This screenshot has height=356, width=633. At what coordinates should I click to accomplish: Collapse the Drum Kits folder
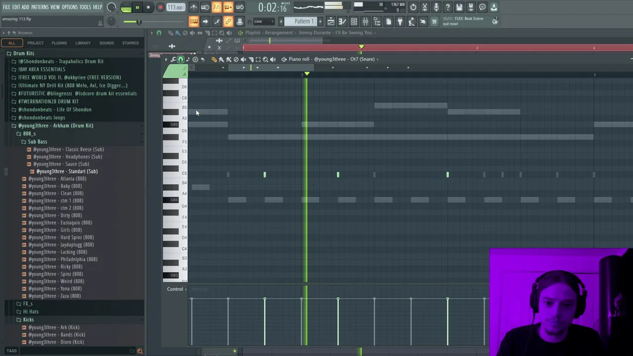(24, 53)
